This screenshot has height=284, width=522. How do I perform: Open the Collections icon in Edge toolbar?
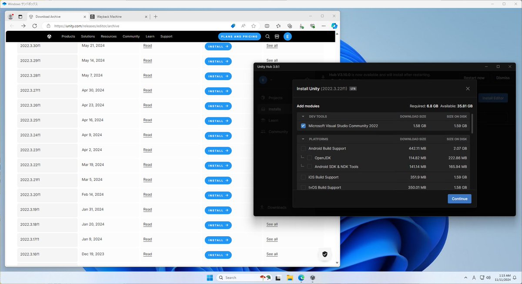tap(290, 26)
